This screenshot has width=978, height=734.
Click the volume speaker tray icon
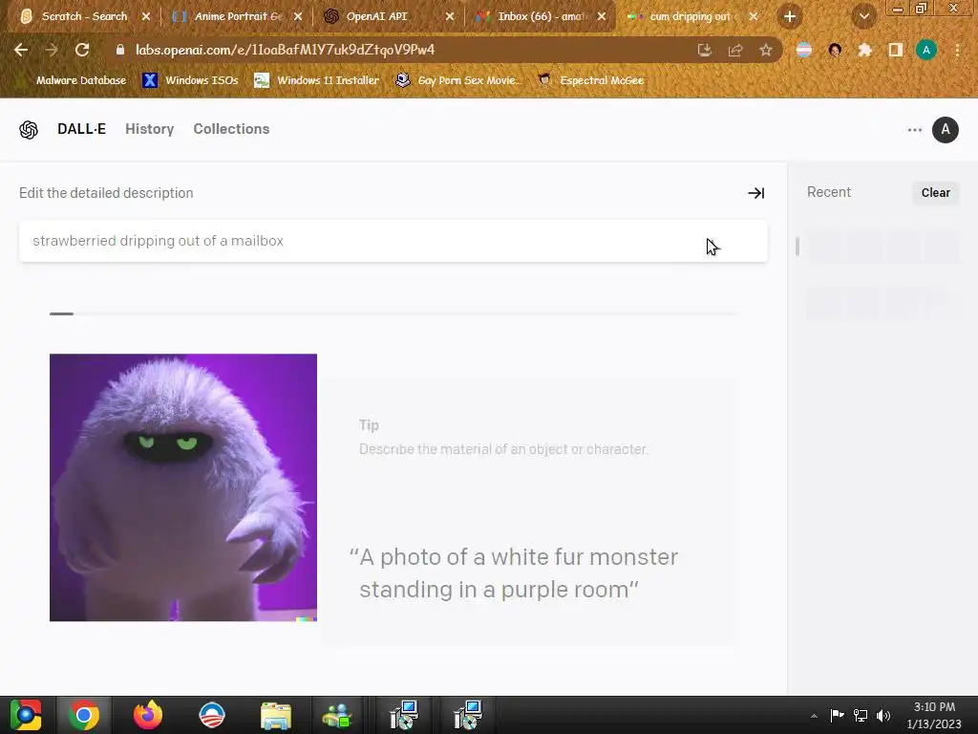click(883, 716)
